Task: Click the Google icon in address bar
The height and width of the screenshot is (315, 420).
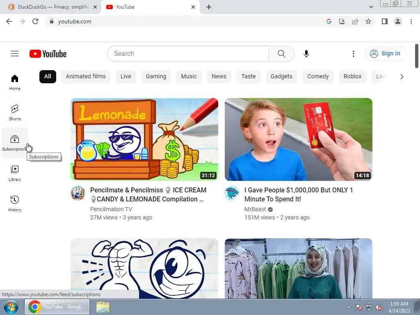Action: pos(329,21)
